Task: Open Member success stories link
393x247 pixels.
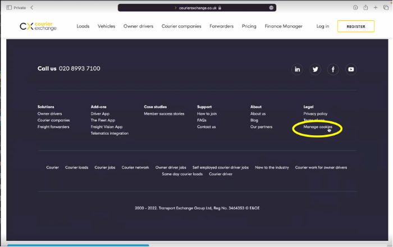Action: (164, 114)
